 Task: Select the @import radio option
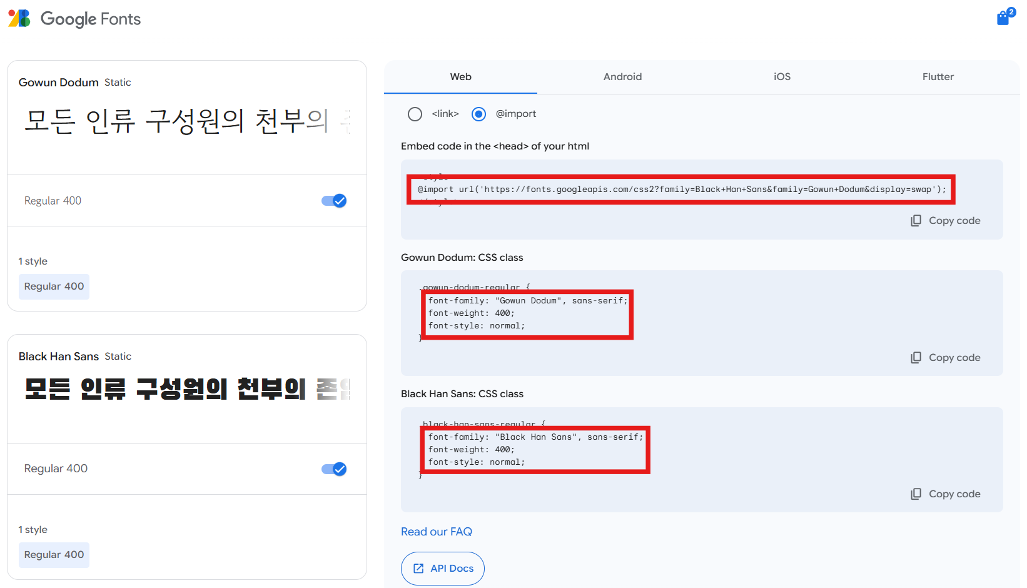coord(478,114)
